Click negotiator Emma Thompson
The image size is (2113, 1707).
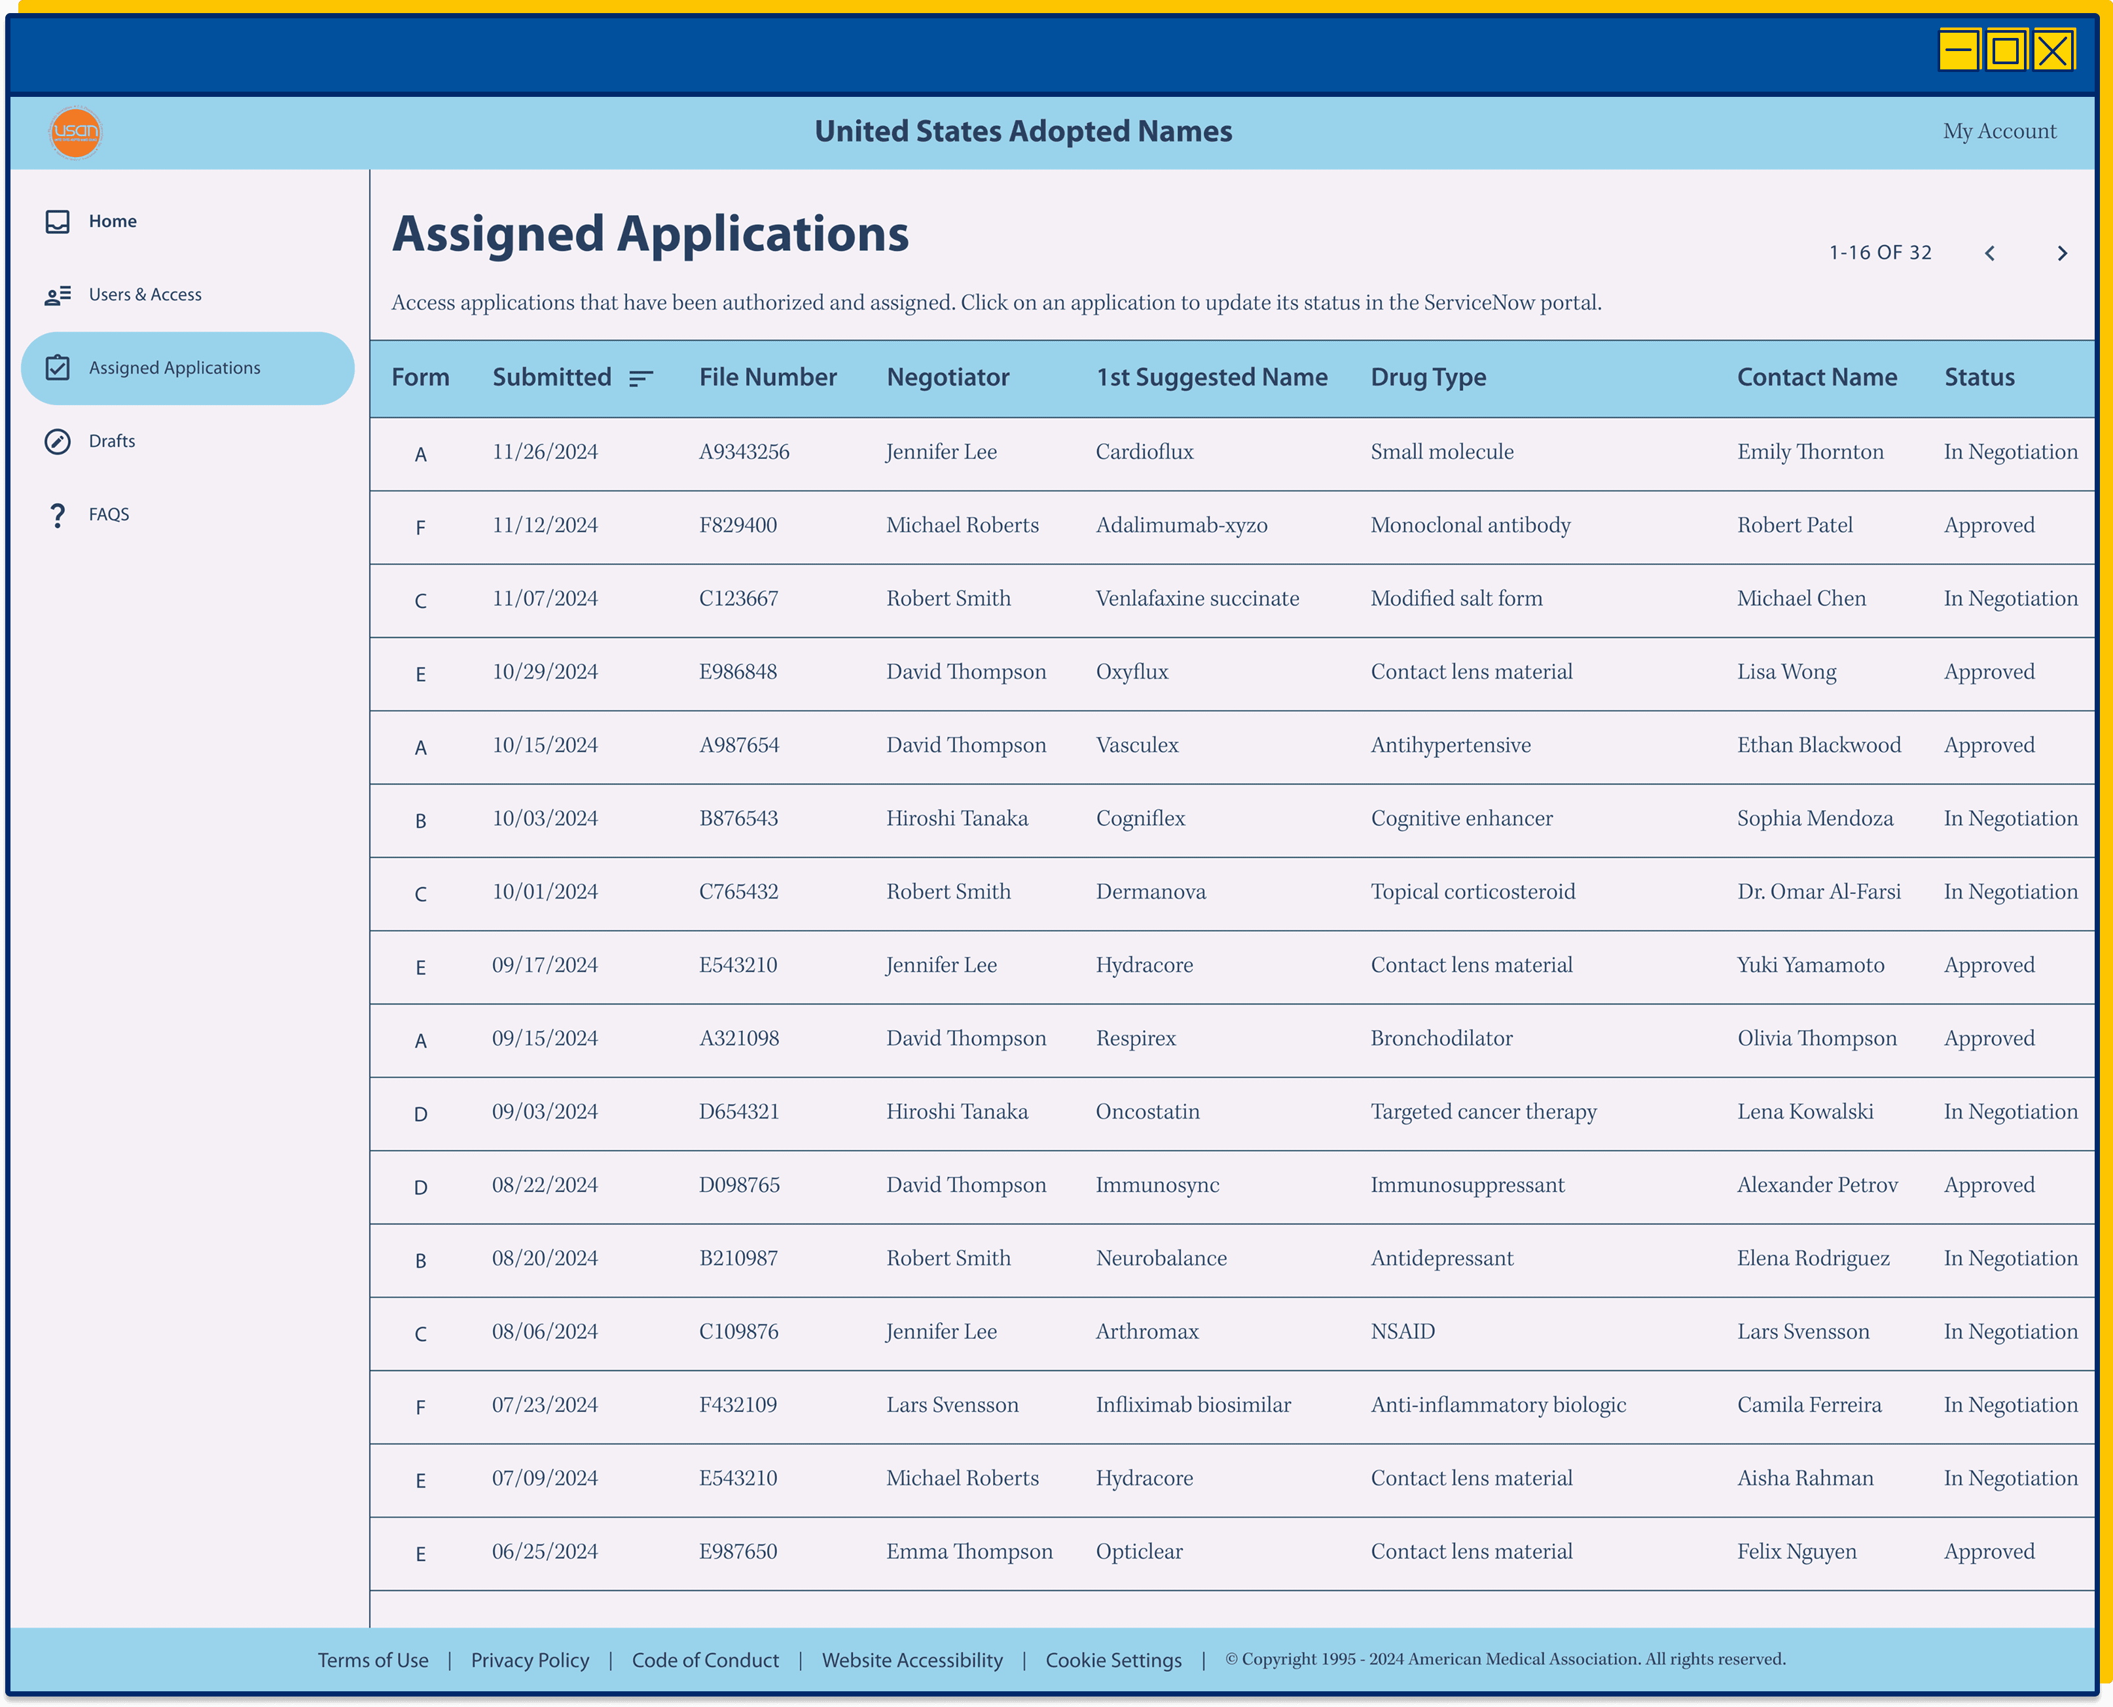[x=969, y=1553]
